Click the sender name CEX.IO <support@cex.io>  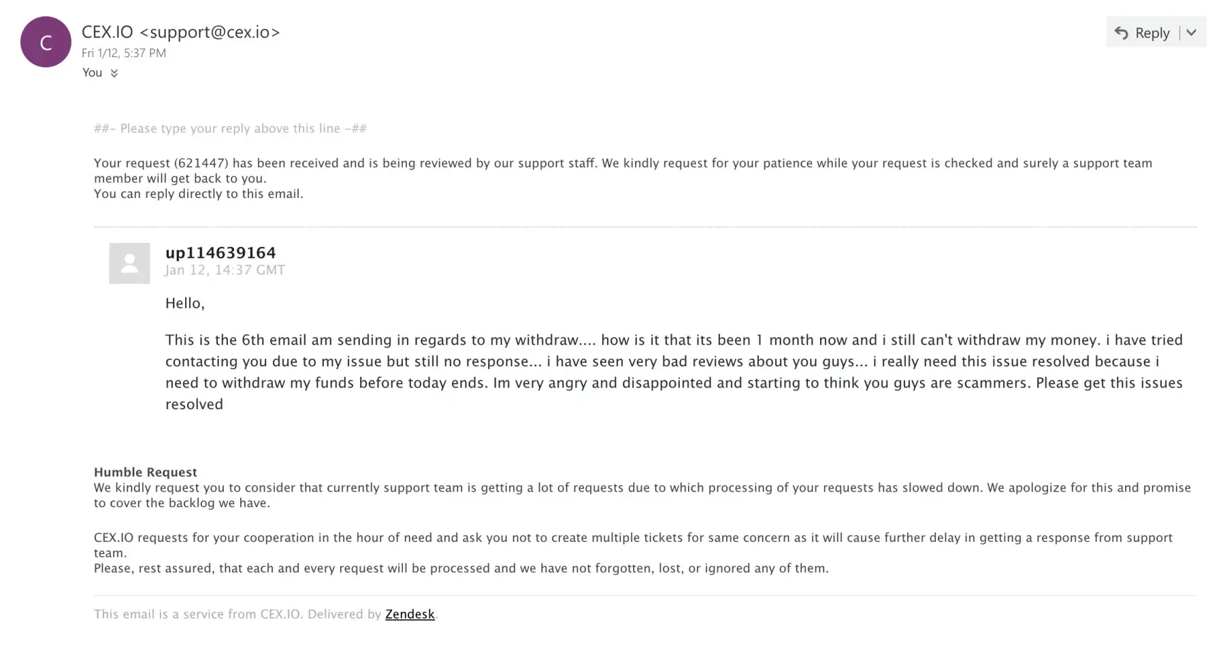tap(180, 32)
